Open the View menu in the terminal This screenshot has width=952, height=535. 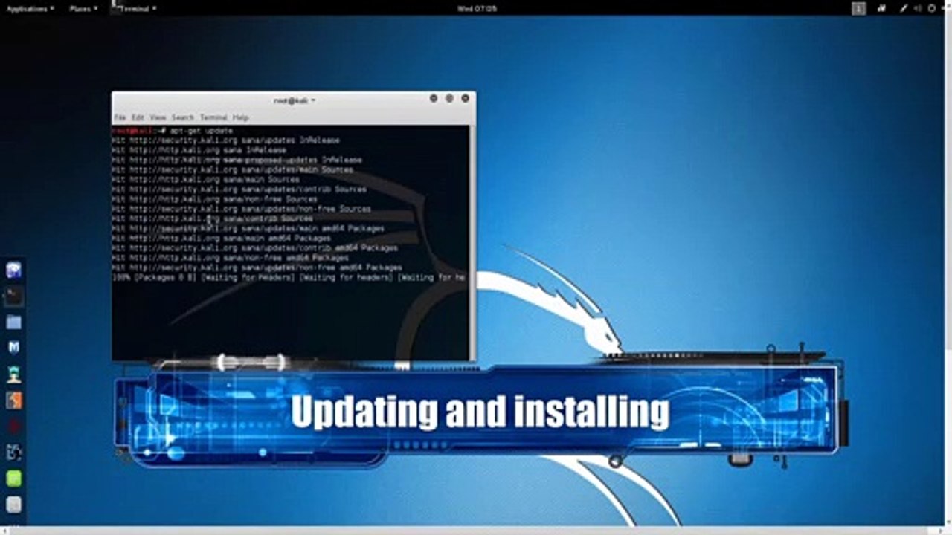[x=158, y=117]
